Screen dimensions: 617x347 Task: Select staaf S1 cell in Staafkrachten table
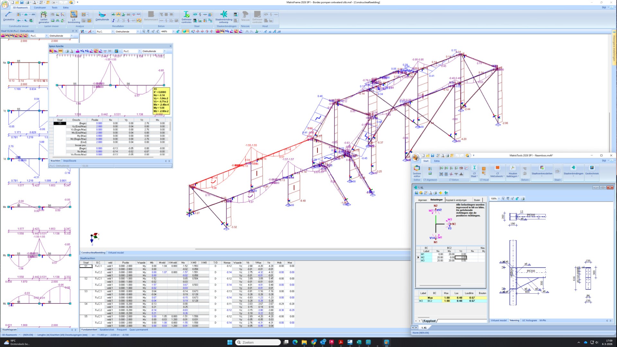pos(86,266)
